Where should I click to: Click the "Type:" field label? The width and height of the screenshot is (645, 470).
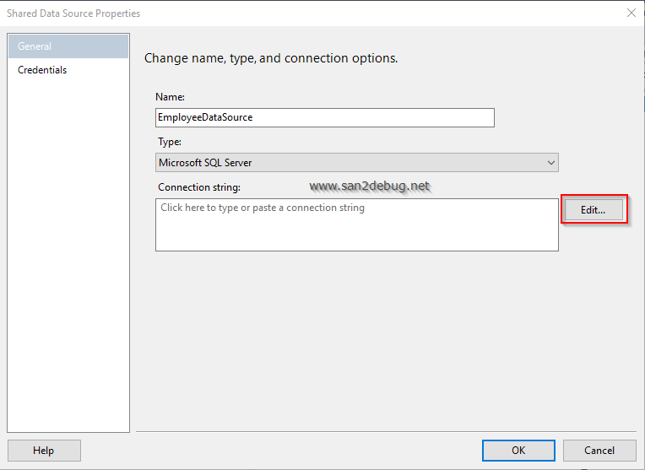tap(169, 142)
